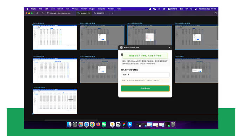The height and width of the screenshot is (136, 242).
Task: Open Figma from the dock
Action: (124, 124)
